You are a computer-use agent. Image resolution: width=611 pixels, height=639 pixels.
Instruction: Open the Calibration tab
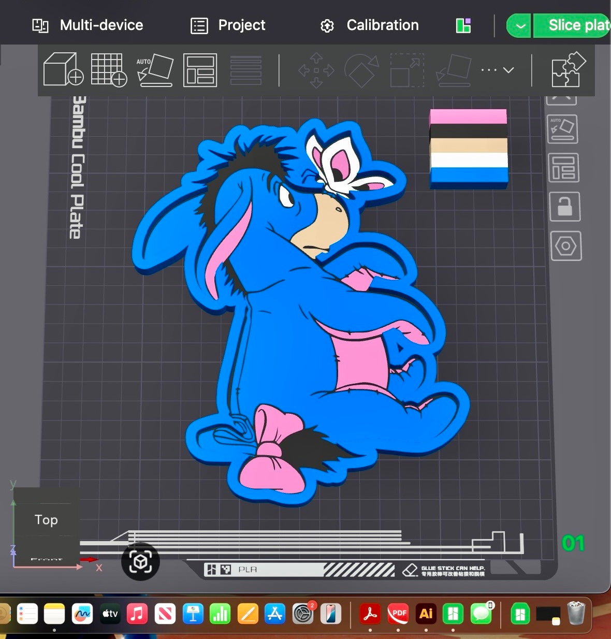370,25
